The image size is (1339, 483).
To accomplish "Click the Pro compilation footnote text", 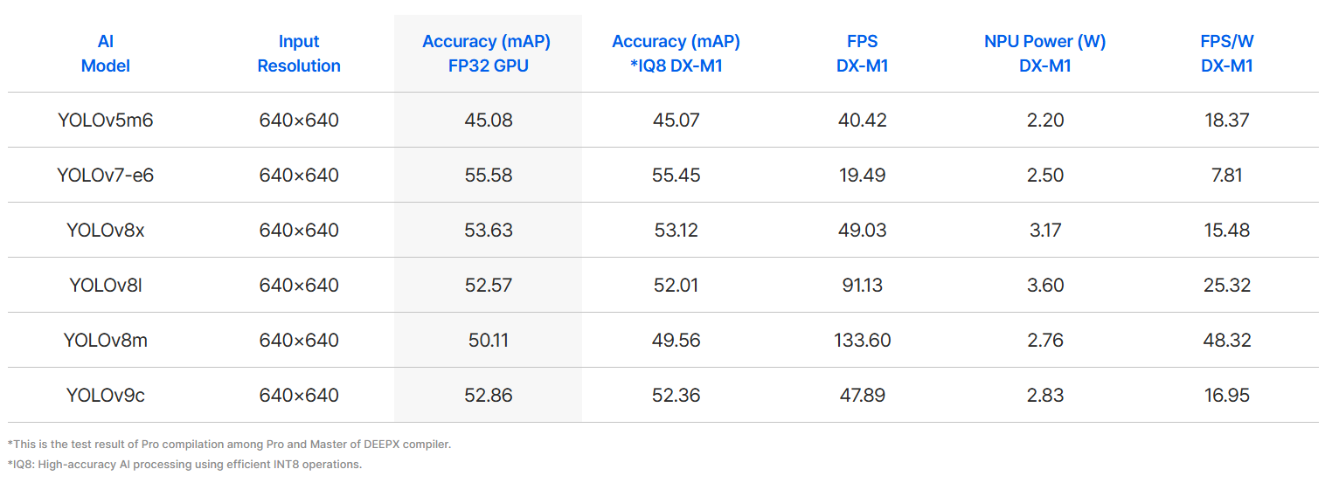I will (x=229, y=444).
